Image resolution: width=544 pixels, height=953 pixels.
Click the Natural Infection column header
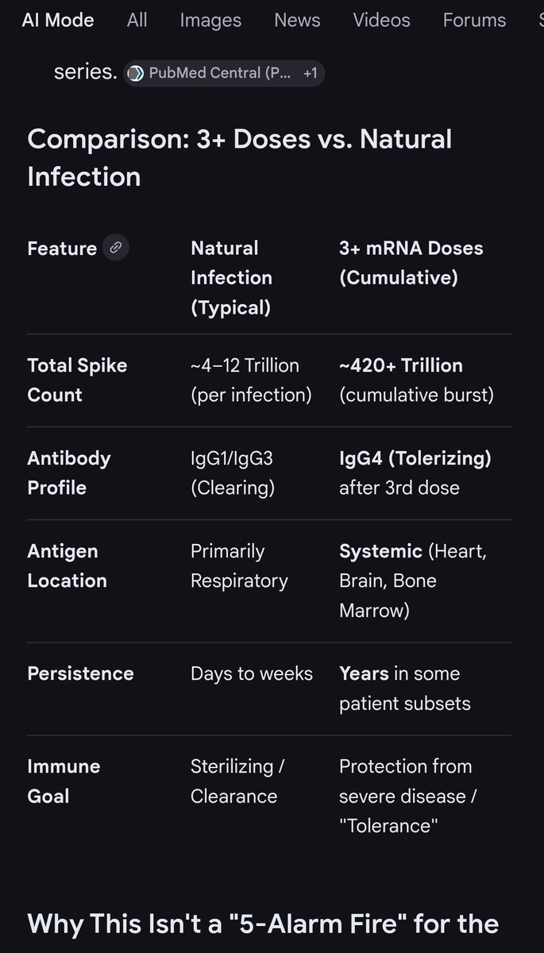pos(231,278)
